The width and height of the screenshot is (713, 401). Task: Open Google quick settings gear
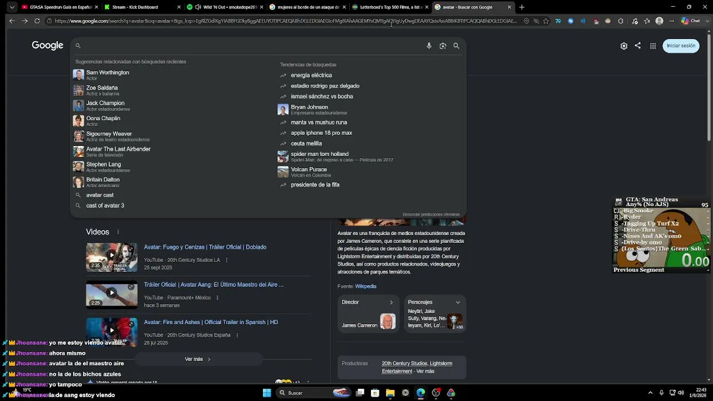624,46
